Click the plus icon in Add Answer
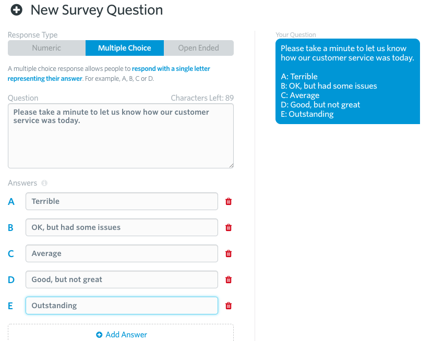This screenshot has height=341, width=432. point(99,335)
